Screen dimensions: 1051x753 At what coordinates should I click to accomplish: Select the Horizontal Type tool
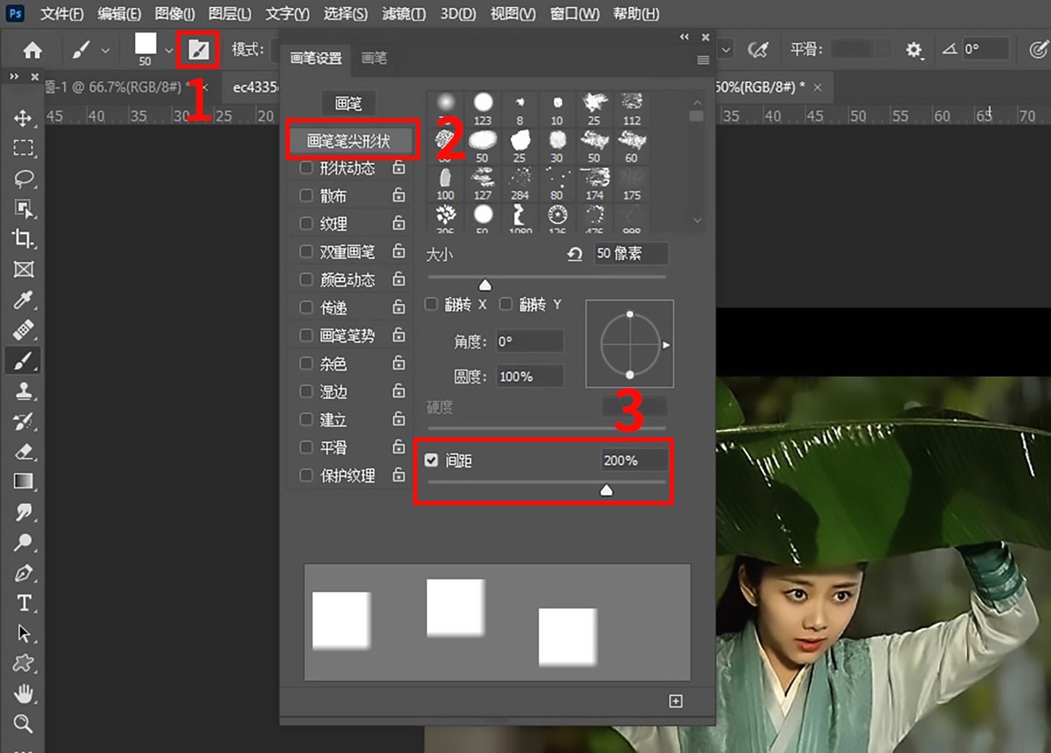coord(24,602)
